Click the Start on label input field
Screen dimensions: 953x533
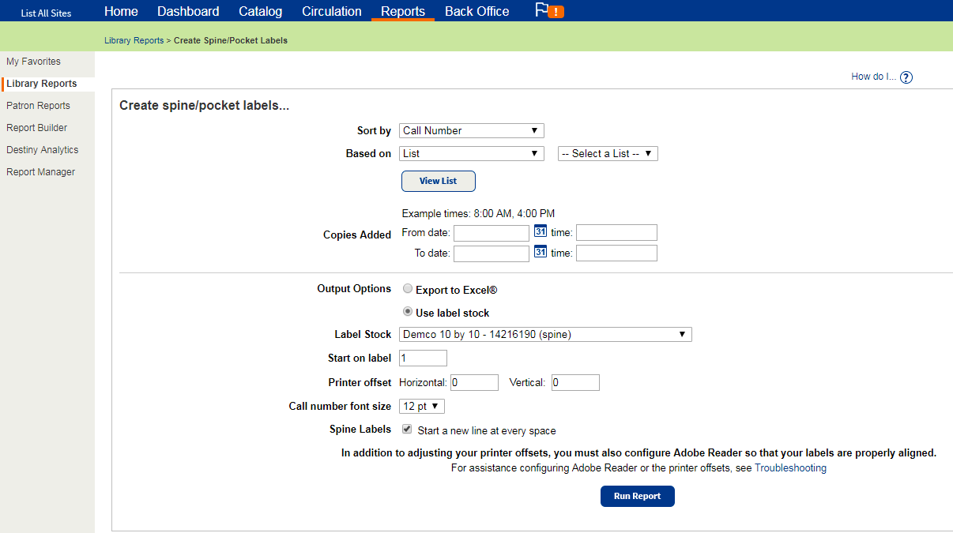(422, 358)
